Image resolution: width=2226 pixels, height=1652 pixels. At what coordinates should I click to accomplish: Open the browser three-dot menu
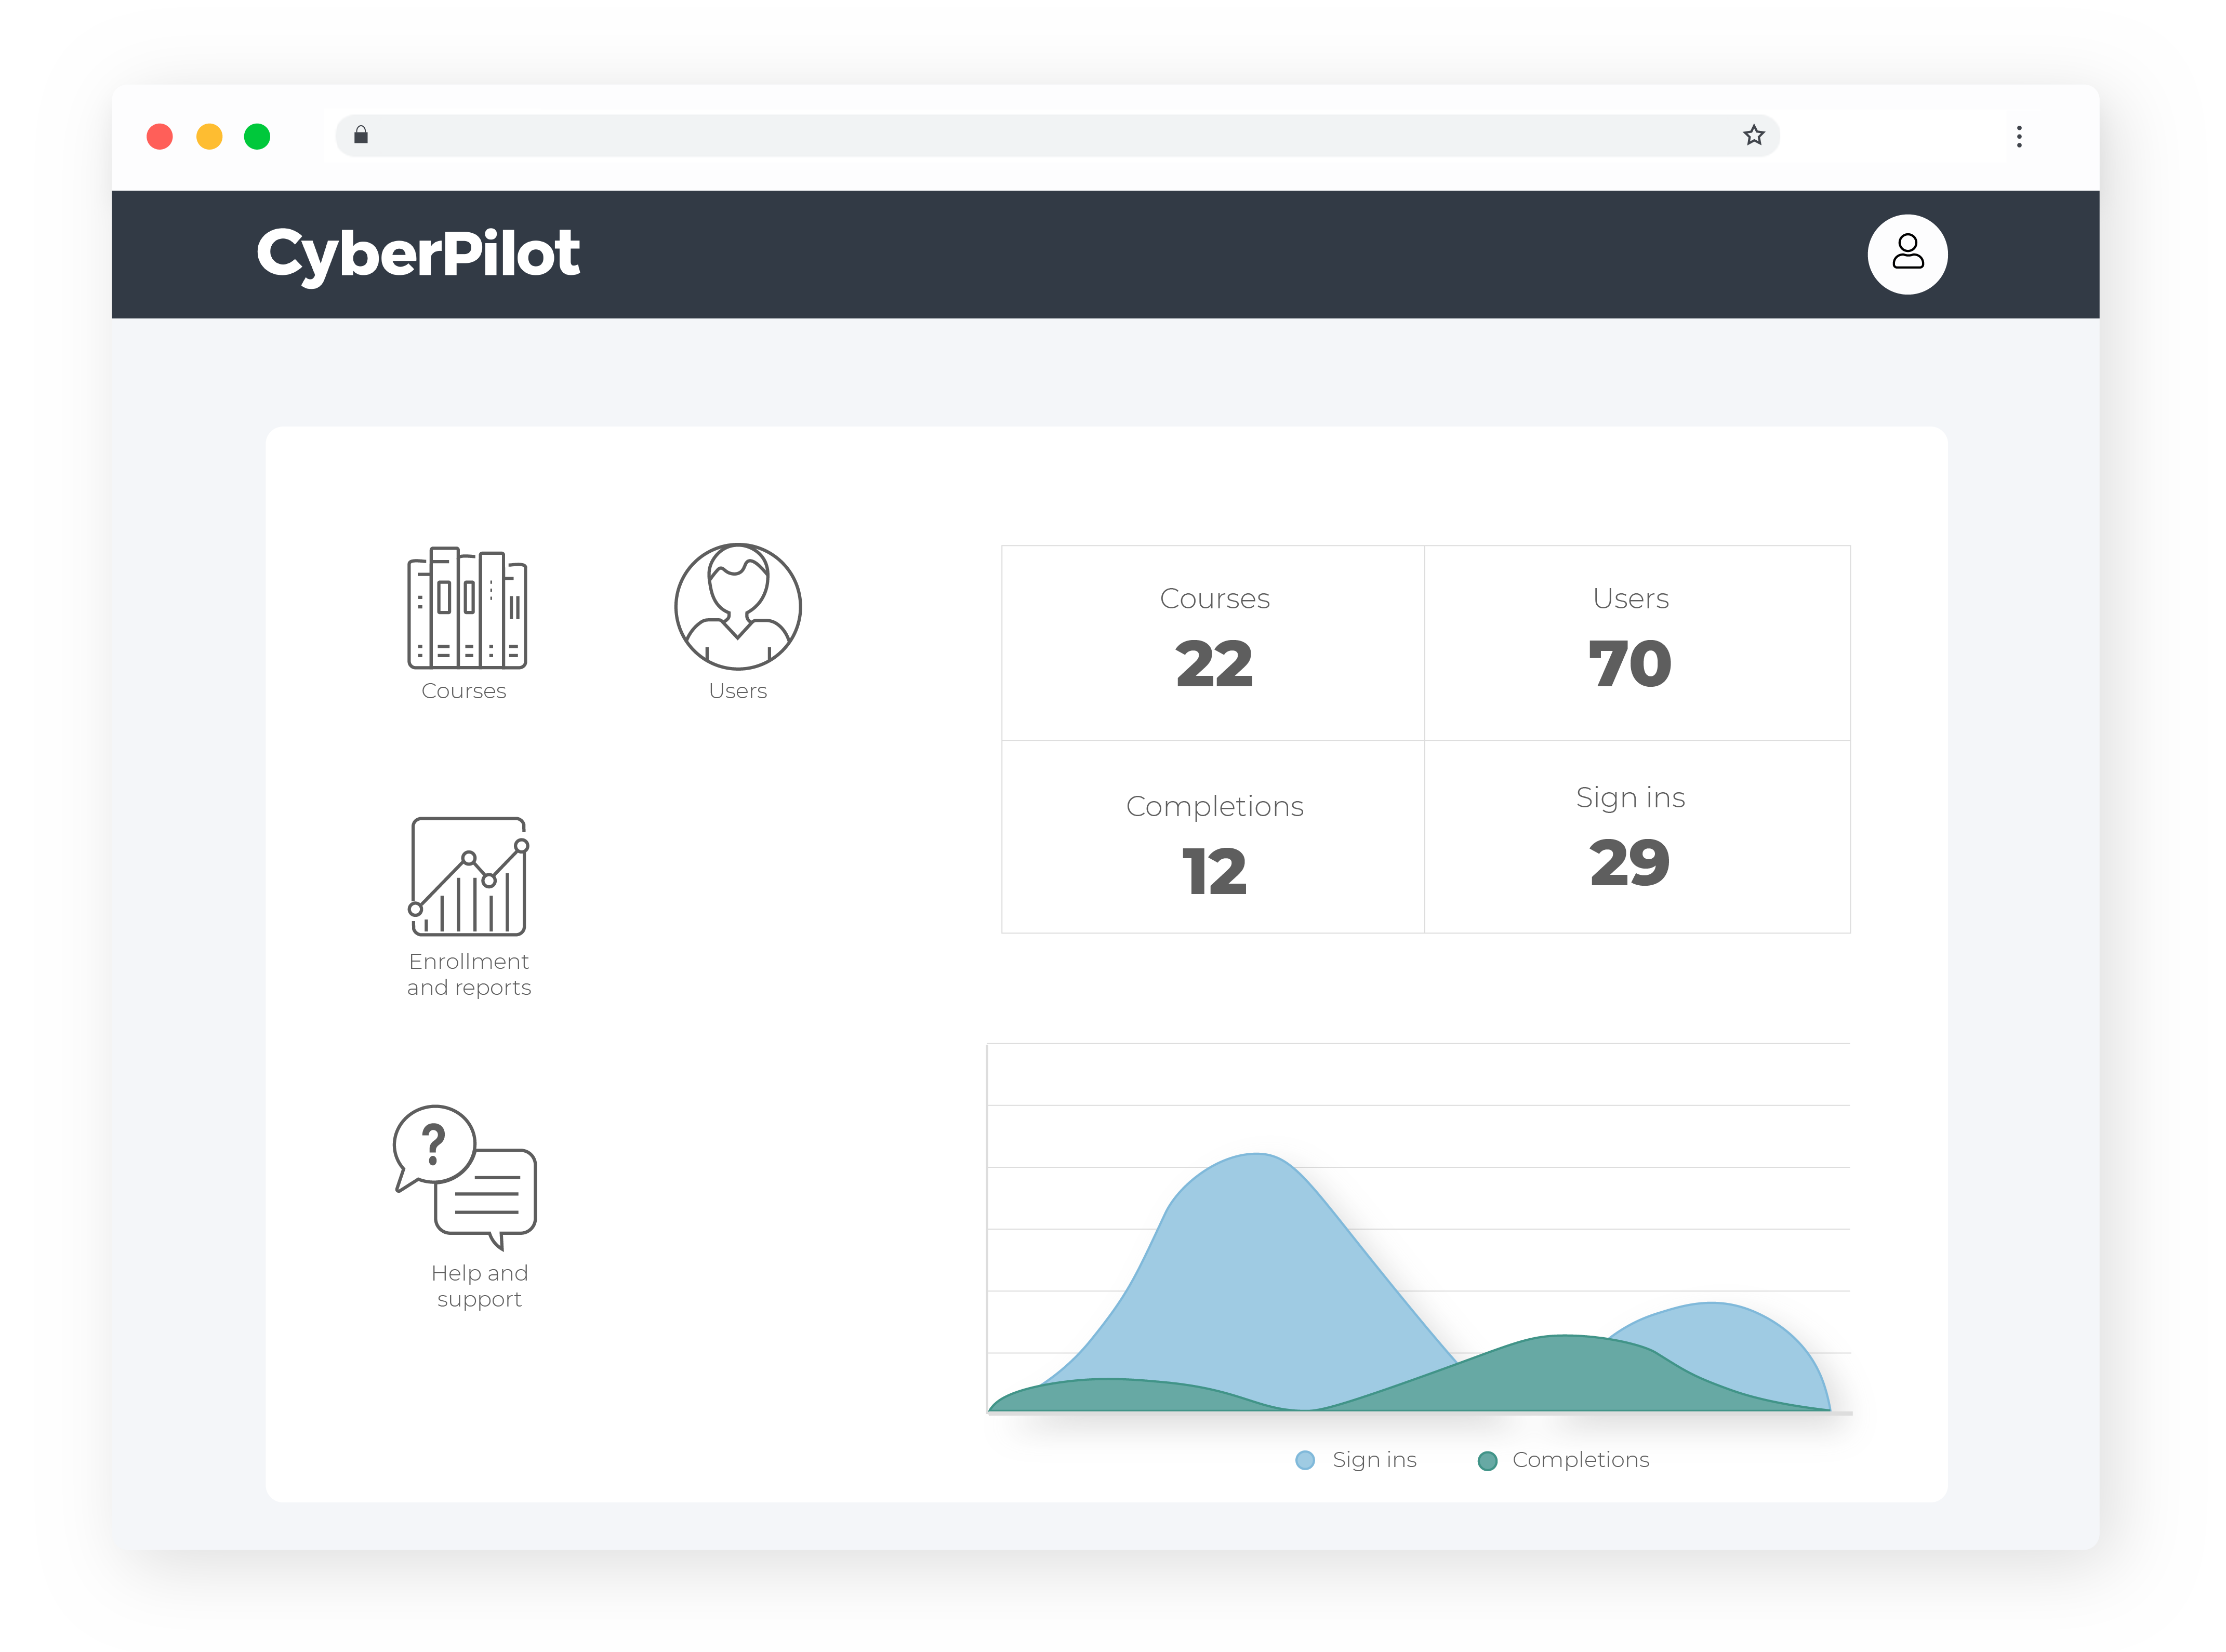coord(2019,136)
